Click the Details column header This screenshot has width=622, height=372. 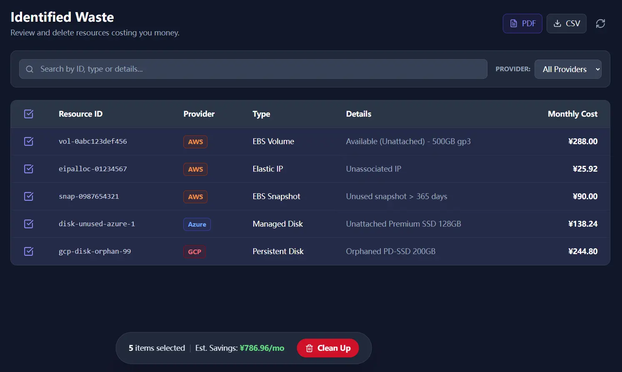pos(359,114)
